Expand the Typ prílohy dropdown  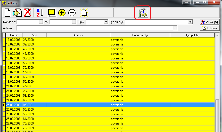[190, 22]
